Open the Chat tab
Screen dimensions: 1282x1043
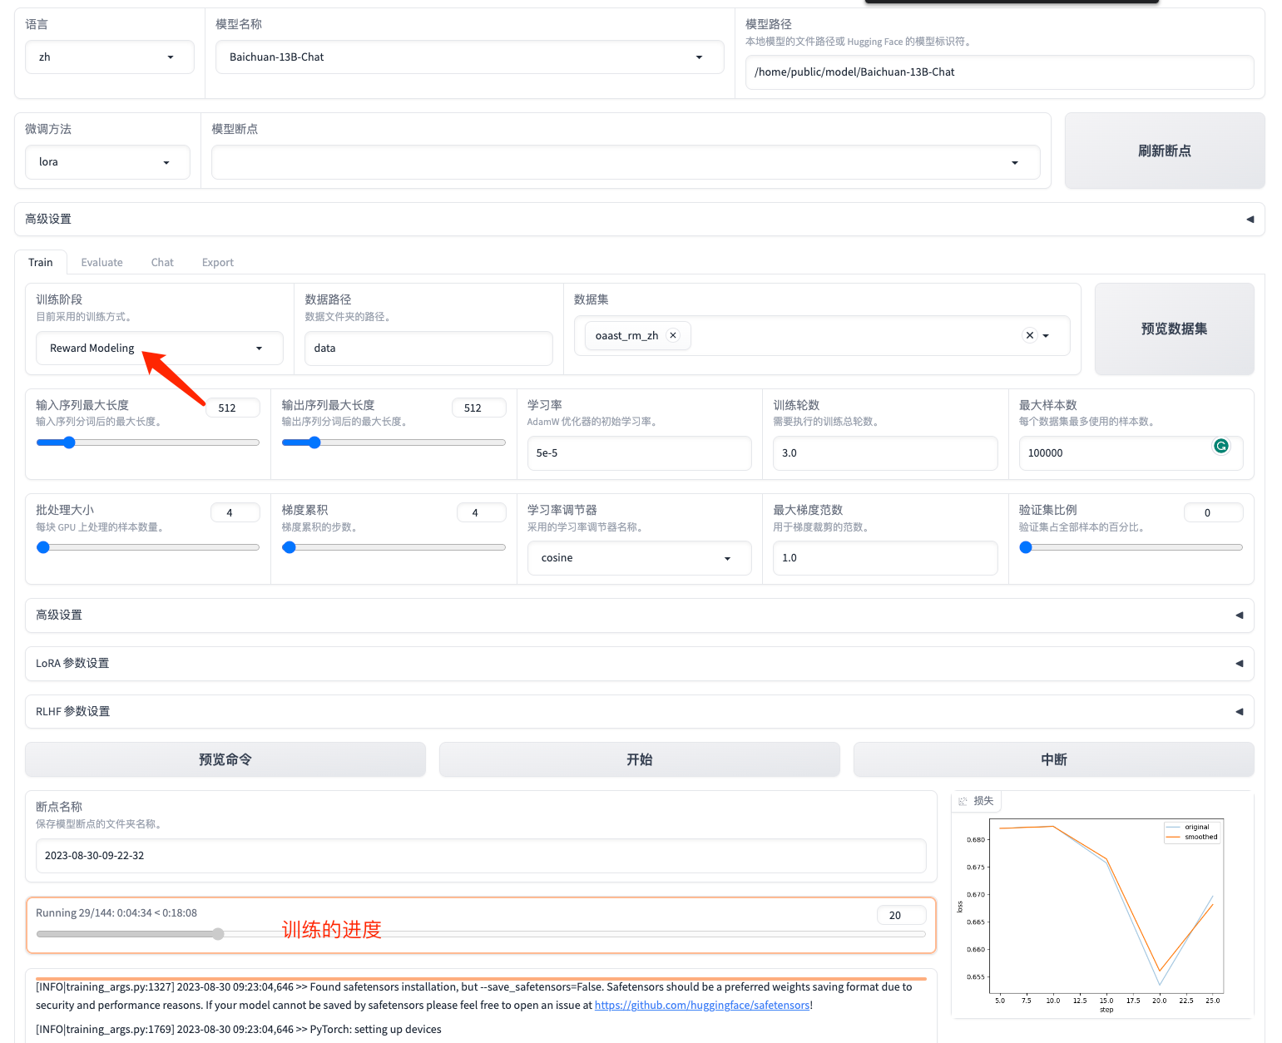pyautogui.click(x=162, y=263)
